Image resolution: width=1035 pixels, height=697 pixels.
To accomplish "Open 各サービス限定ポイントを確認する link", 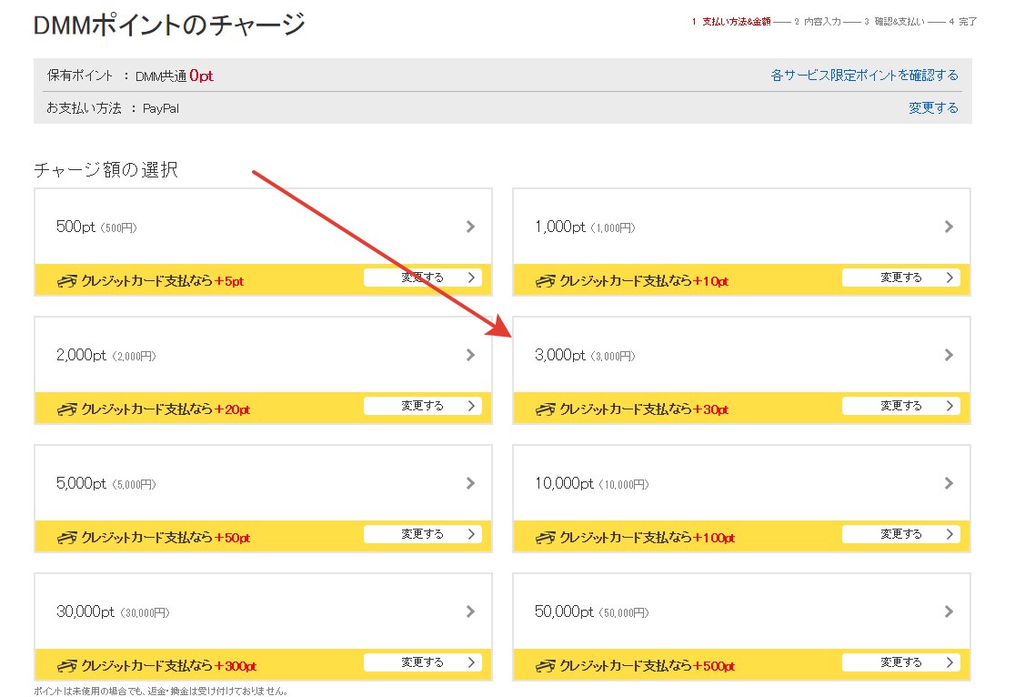I will pyautogui.click(x=865, y=76).
